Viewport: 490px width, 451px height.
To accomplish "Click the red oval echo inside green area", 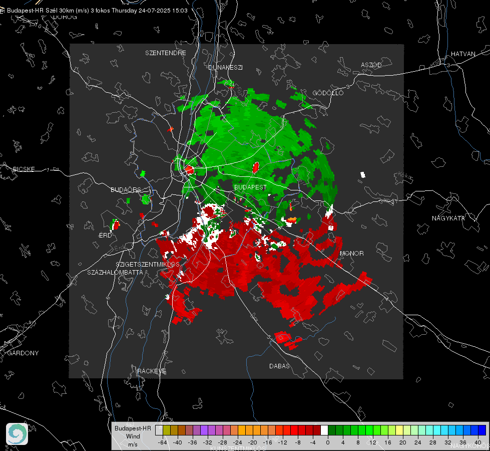I will point(256,167).
